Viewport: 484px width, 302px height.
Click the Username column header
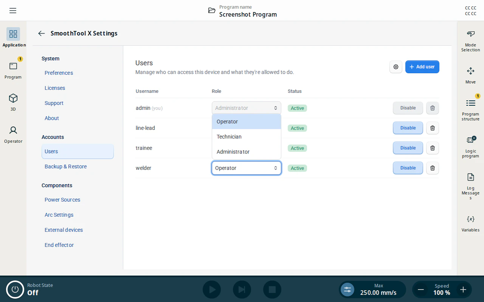147,91
